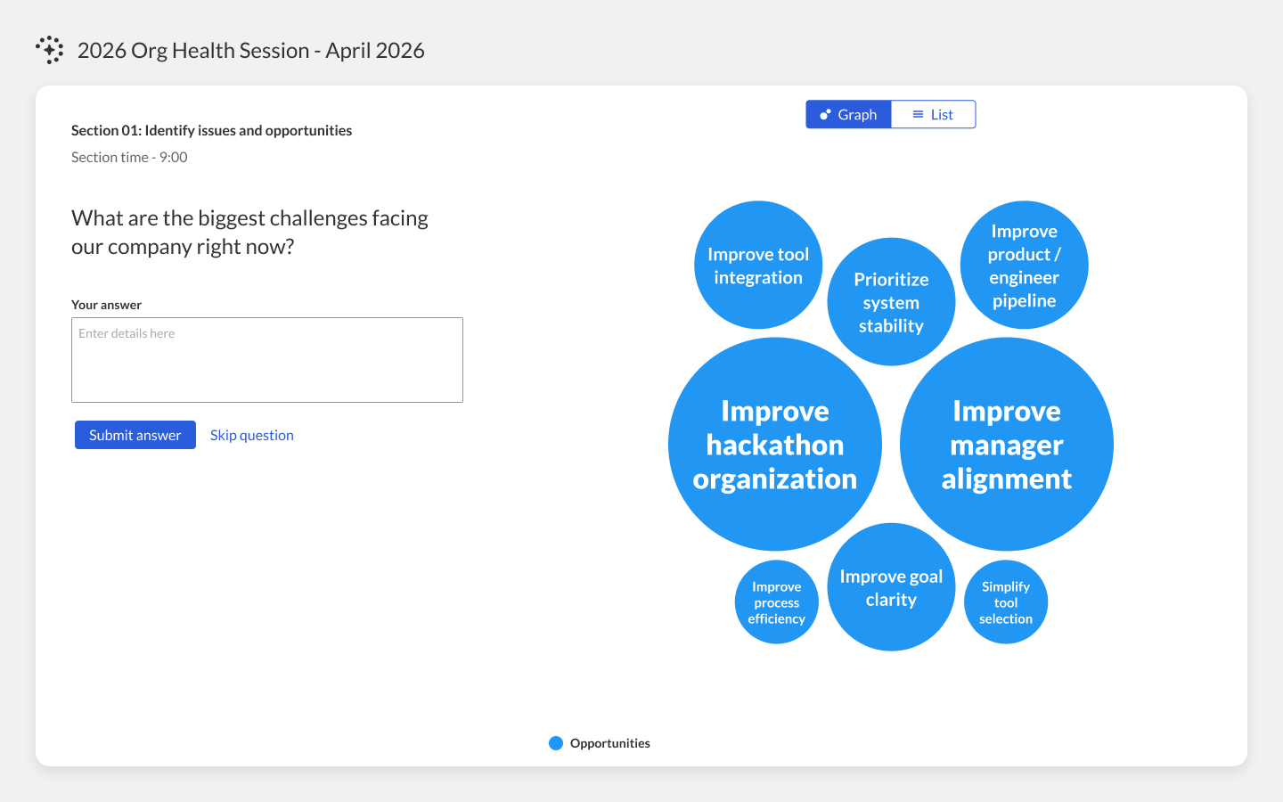1283x802 pixels.
Task: Select the Improve hackathon organization bubble
Action: pos(775,444)
